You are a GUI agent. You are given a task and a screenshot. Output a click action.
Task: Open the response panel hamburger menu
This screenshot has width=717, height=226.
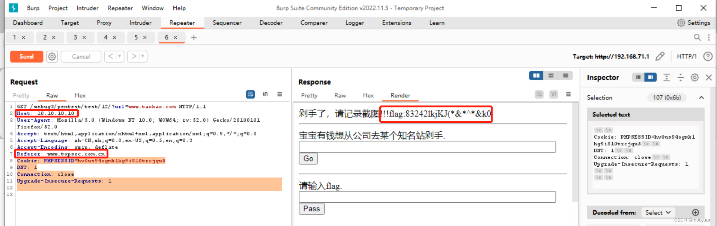pyautogui.click(x=568, y=94)
